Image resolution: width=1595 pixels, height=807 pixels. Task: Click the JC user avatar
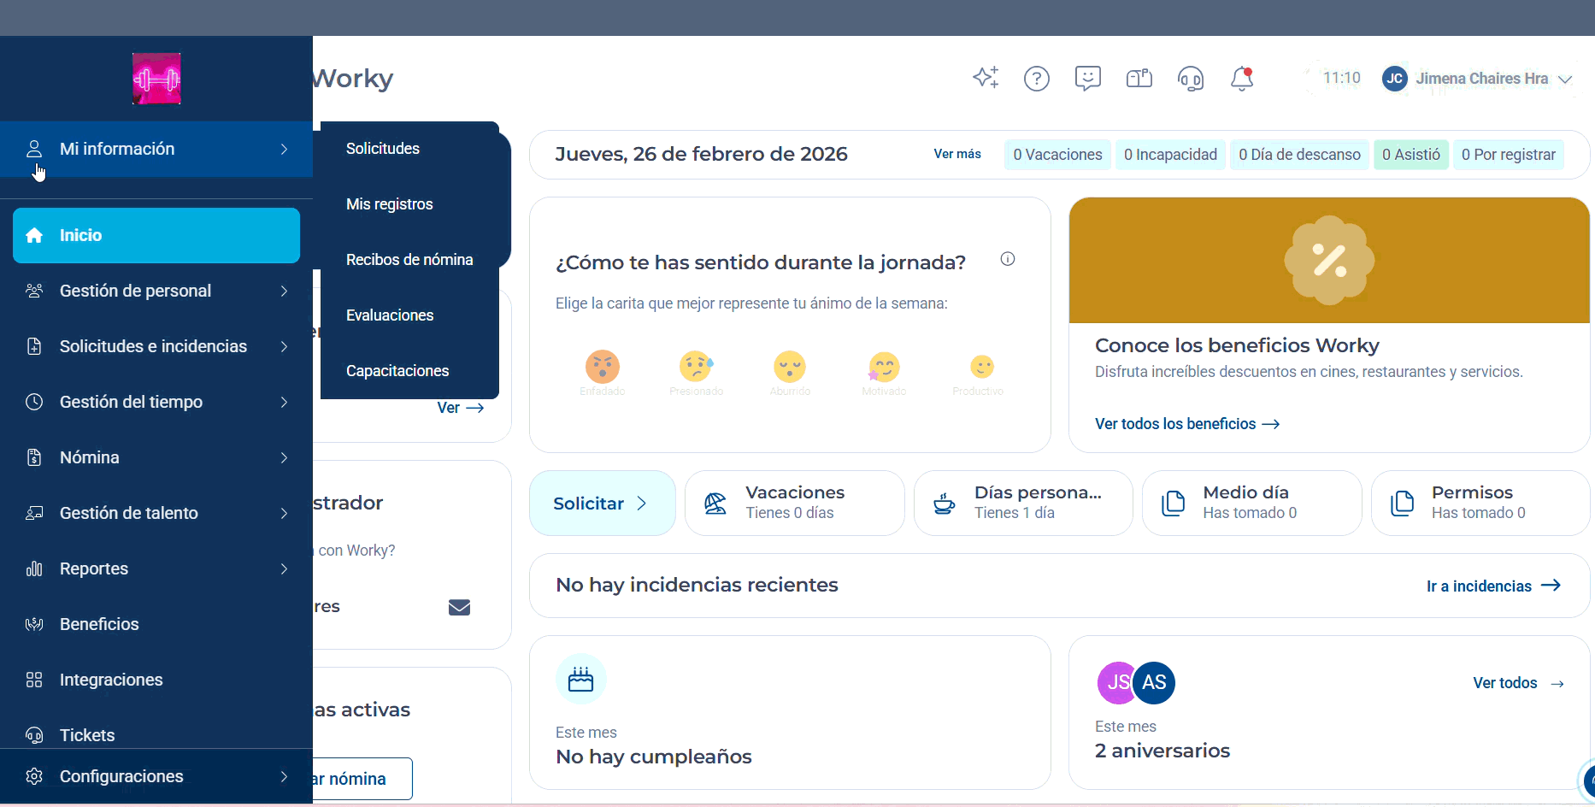tap(1395, 79)
